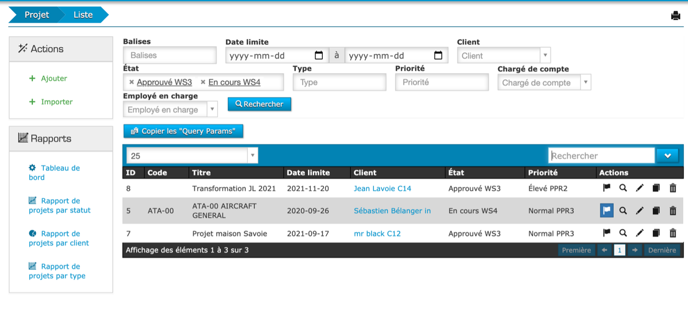Open Rapport de projets par statut
Viewport: 688px width, 311px height.
coord(60,206)
